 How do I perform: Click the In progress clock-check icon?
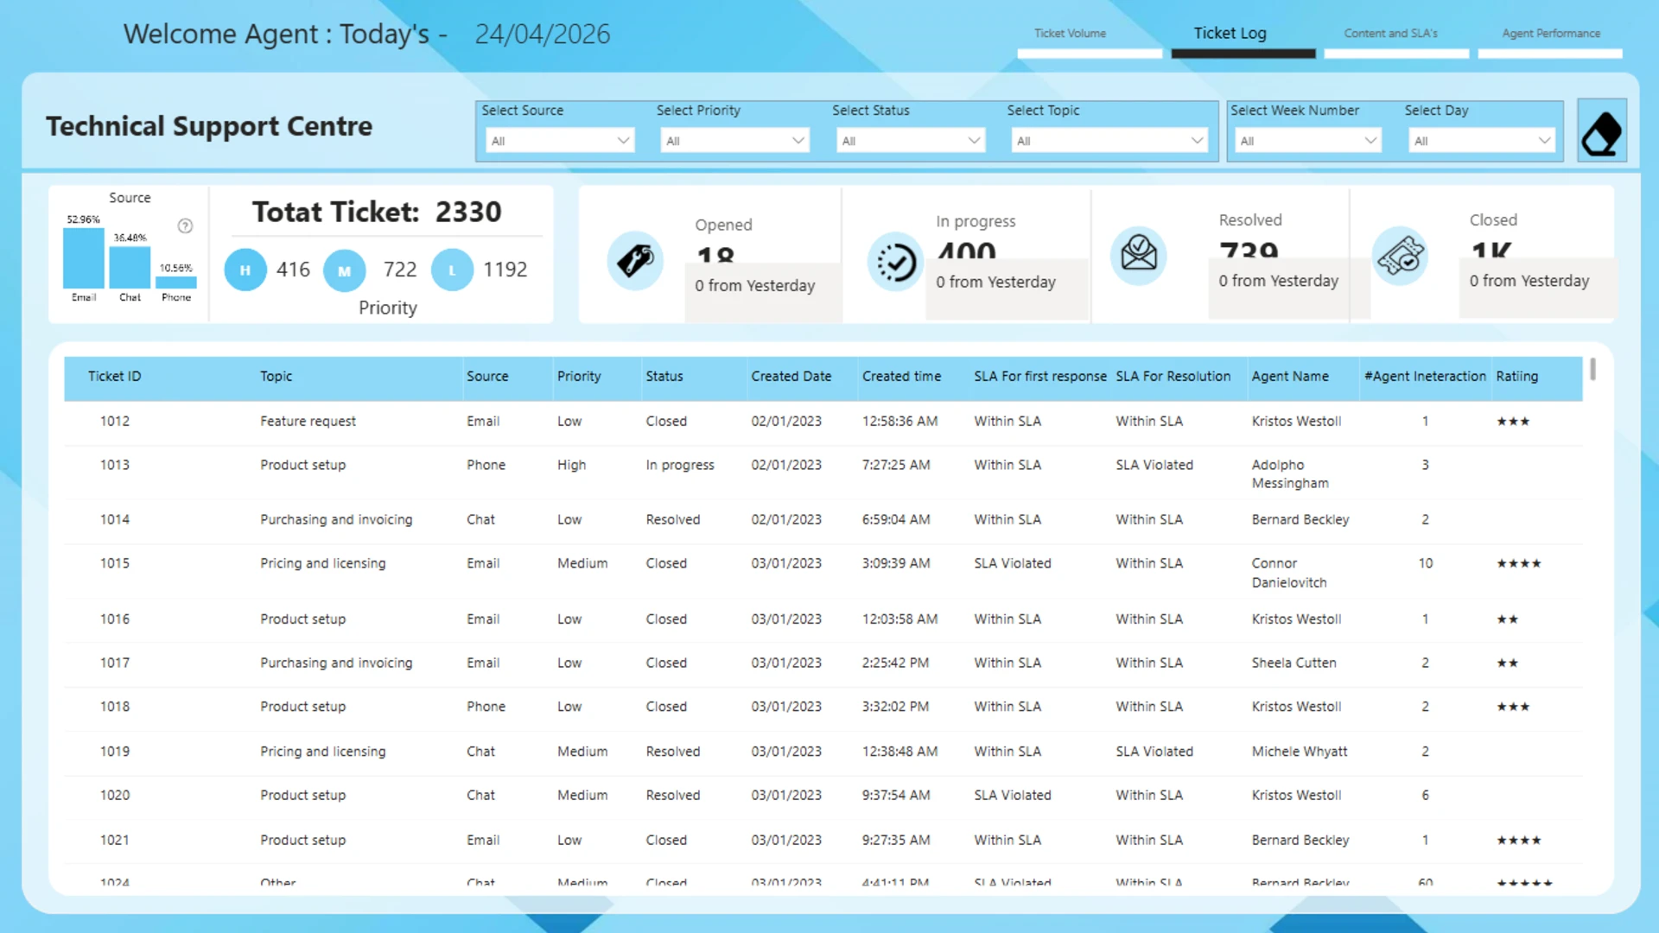[x=896, y=261]
